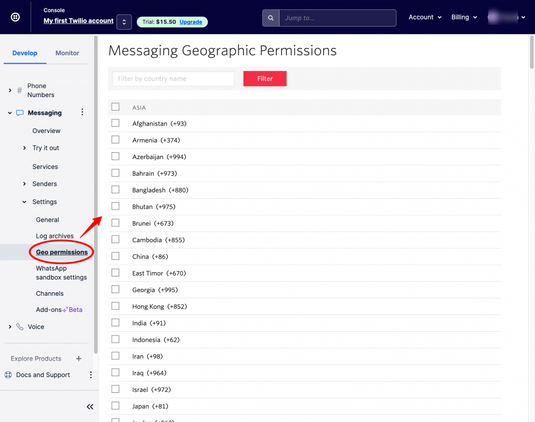Expand the Senders submenu chevron
The image size is (535, 422).
tap(24, 184)
